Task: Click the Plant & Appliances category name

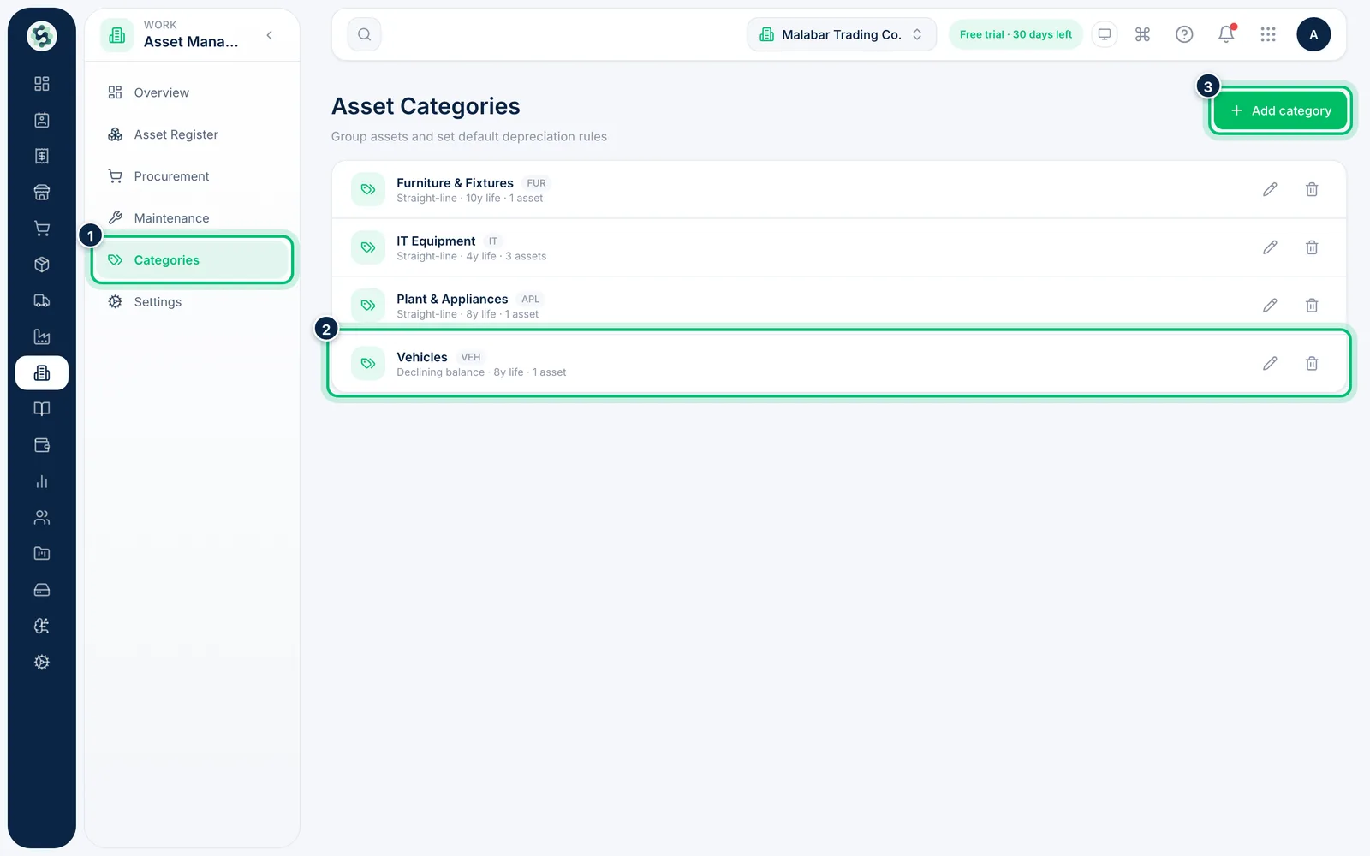Action: pos(452,299)
